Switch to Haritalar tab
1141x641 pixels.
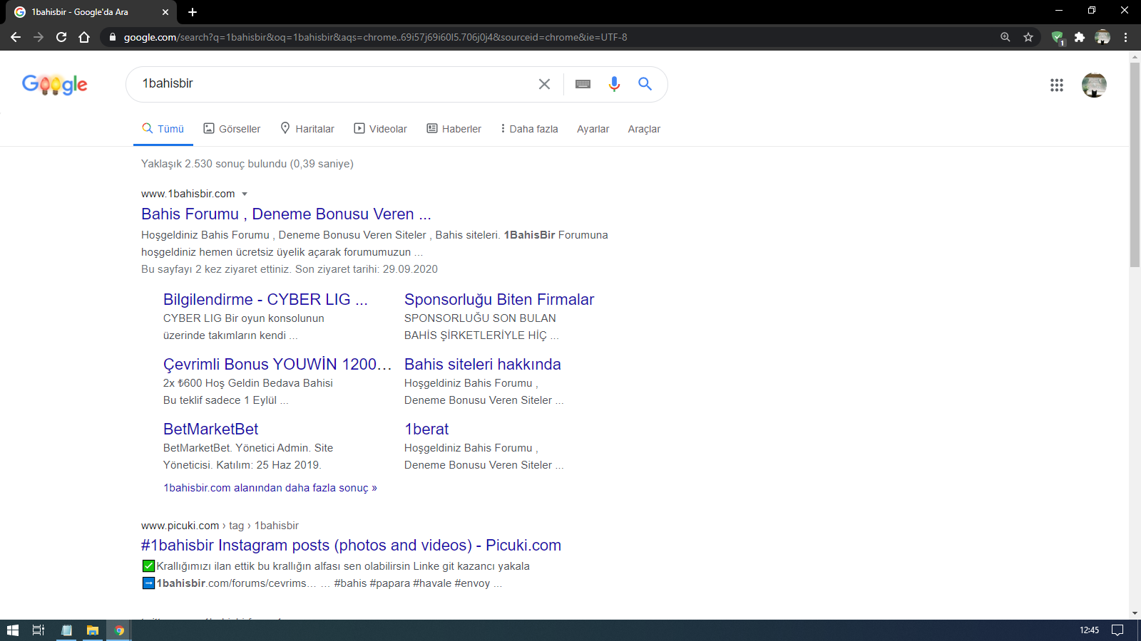(307, 129)
